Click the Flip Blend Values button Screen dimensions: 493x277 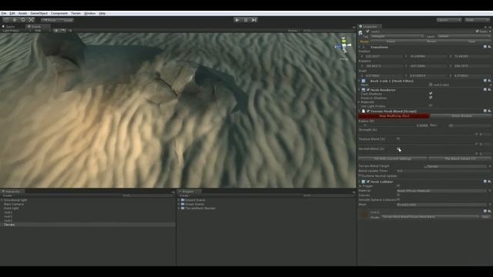(460, 159)
